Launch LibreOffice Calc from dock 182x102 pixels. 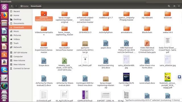4,39
